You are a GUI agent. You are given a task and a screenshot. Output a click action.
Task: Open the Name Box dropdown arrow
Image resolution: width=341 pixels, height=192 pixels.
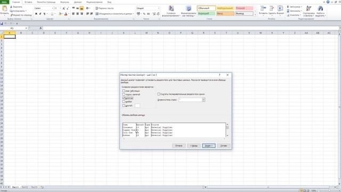(x=26, y=28)
